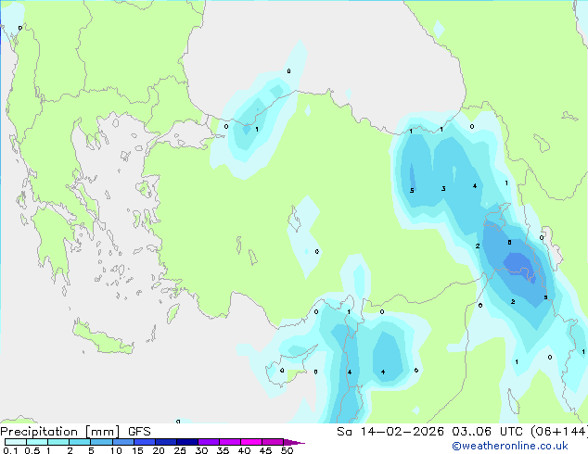This screenshot has height=454, width=588.
Task: Click the "Precipitation" title word
Action: pos(39,432)
